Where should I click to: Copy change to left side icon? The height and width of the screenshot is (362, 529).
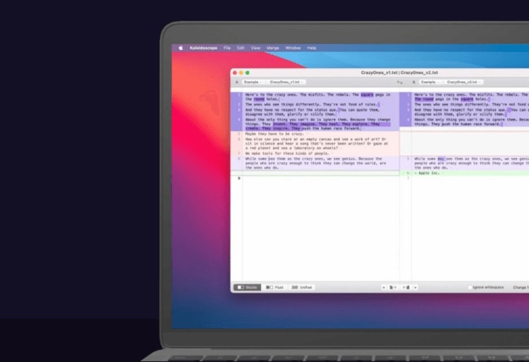[406, 287]
